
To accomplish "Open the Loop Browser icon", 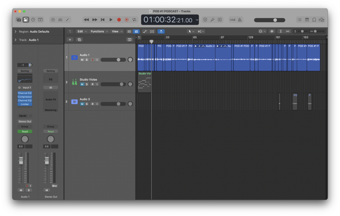I will [314, 20].
